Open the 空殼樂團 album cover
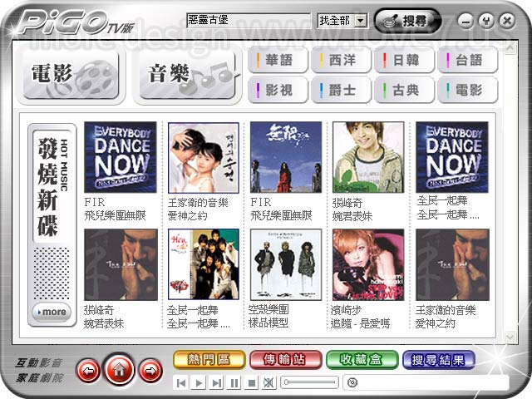The image size is (532, 399). pos(286,264)
